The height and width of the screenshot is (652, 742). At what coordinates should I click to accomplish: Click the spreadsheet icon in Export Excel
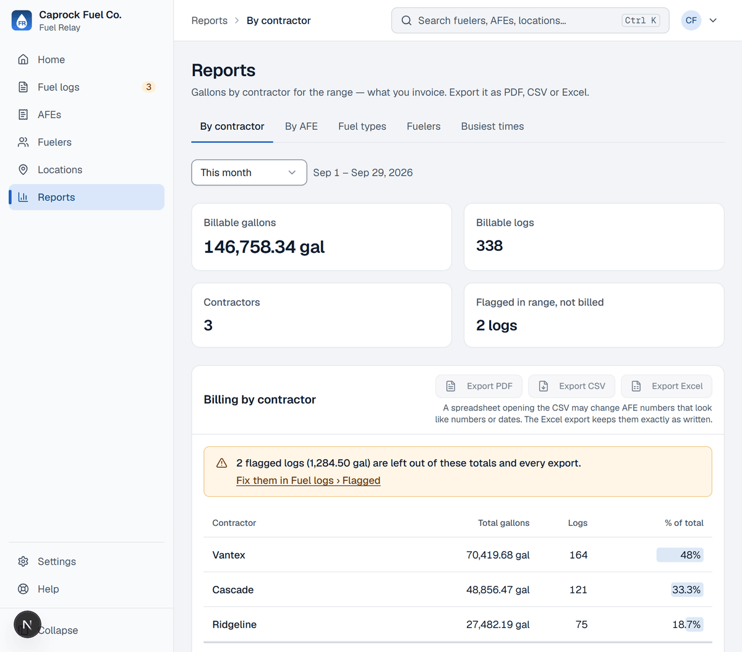coord(636,386)
